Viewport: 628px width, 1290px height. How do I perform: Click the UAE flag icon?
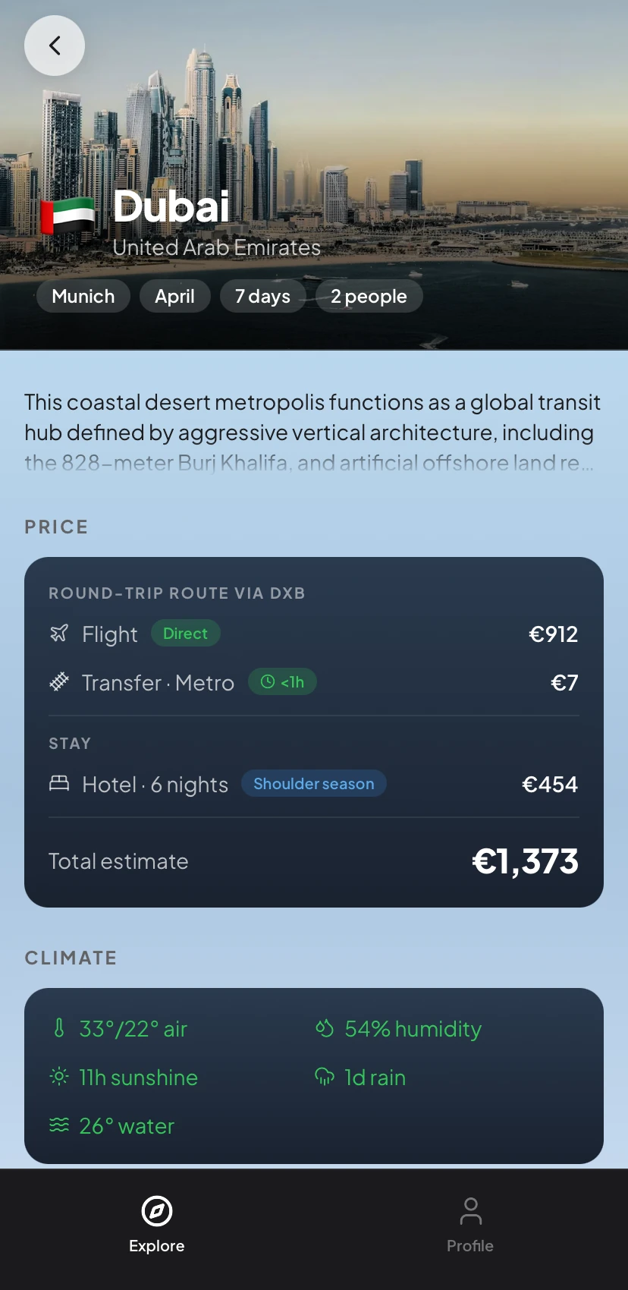click(x=68, y=216)
